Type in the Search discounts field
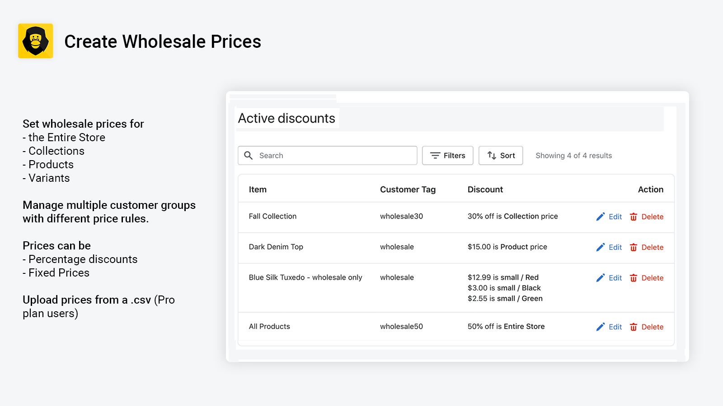This screenshot has height=406, width=723. (334, 156)
